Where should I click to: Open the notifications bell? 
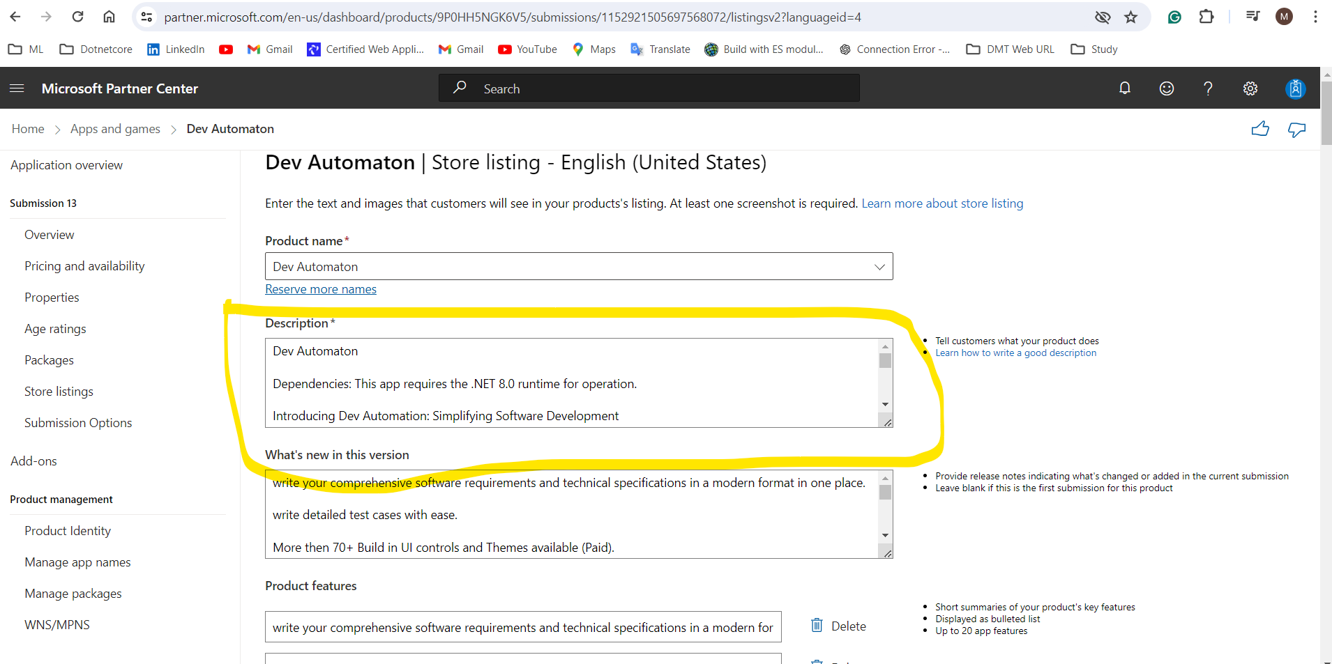pyautogui.click(x=1125, y=88)
